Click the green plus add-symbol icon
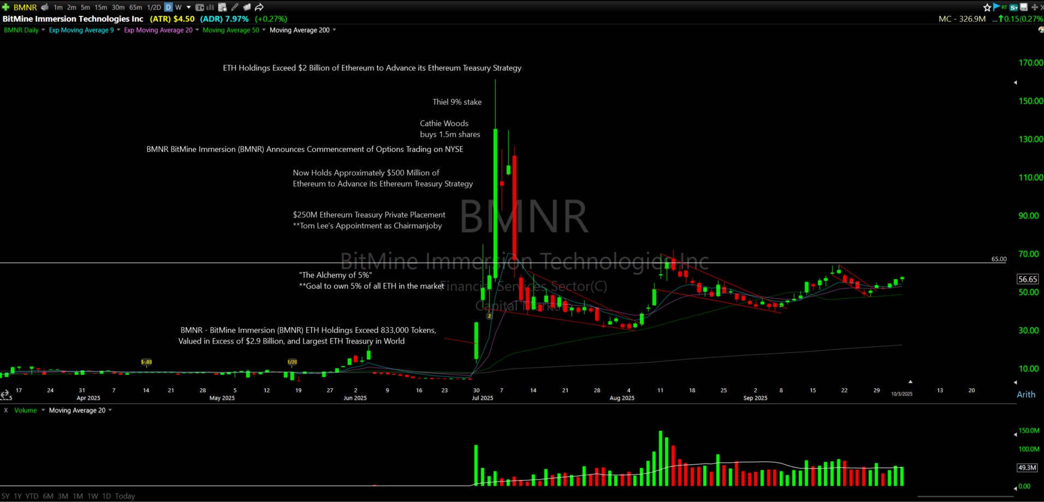 point(6,7)
